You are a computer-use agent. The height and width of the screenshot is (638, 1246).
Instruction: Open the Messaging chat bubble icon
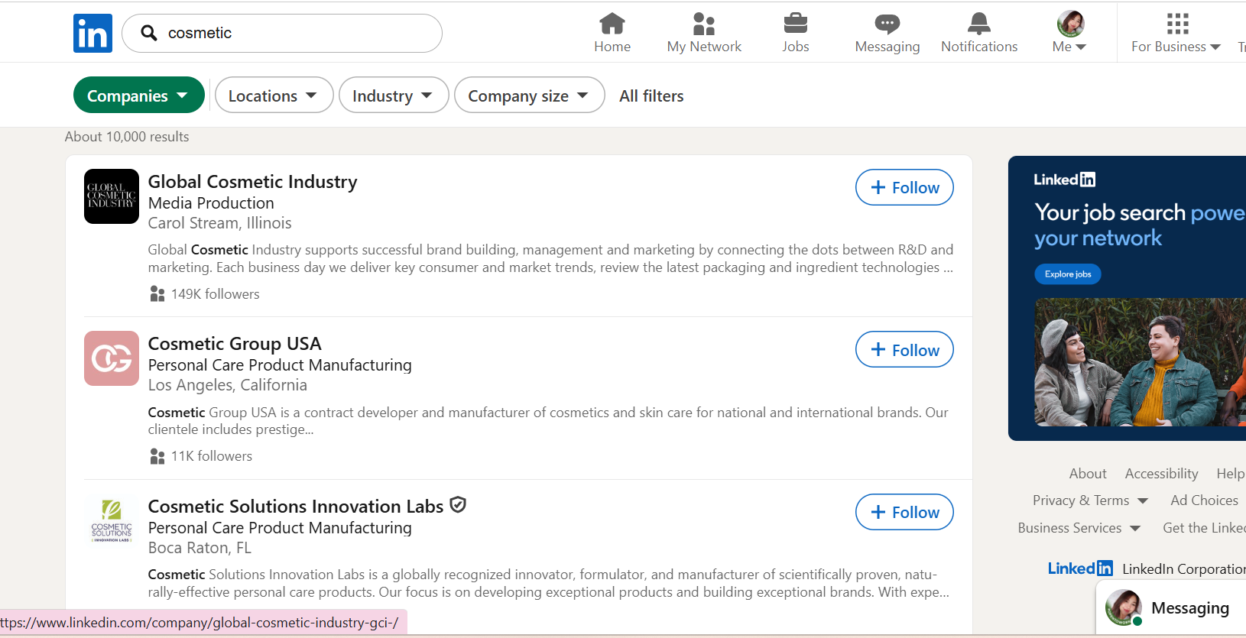[887, 24]
